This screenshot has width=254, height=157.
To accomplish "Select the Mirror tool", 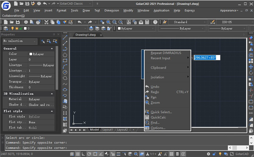I will (x=251, y=50).
